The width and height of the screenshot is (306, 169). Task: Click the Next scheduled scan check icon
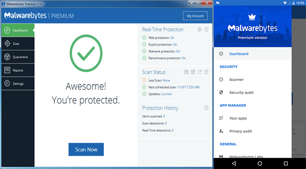[144, 87]
